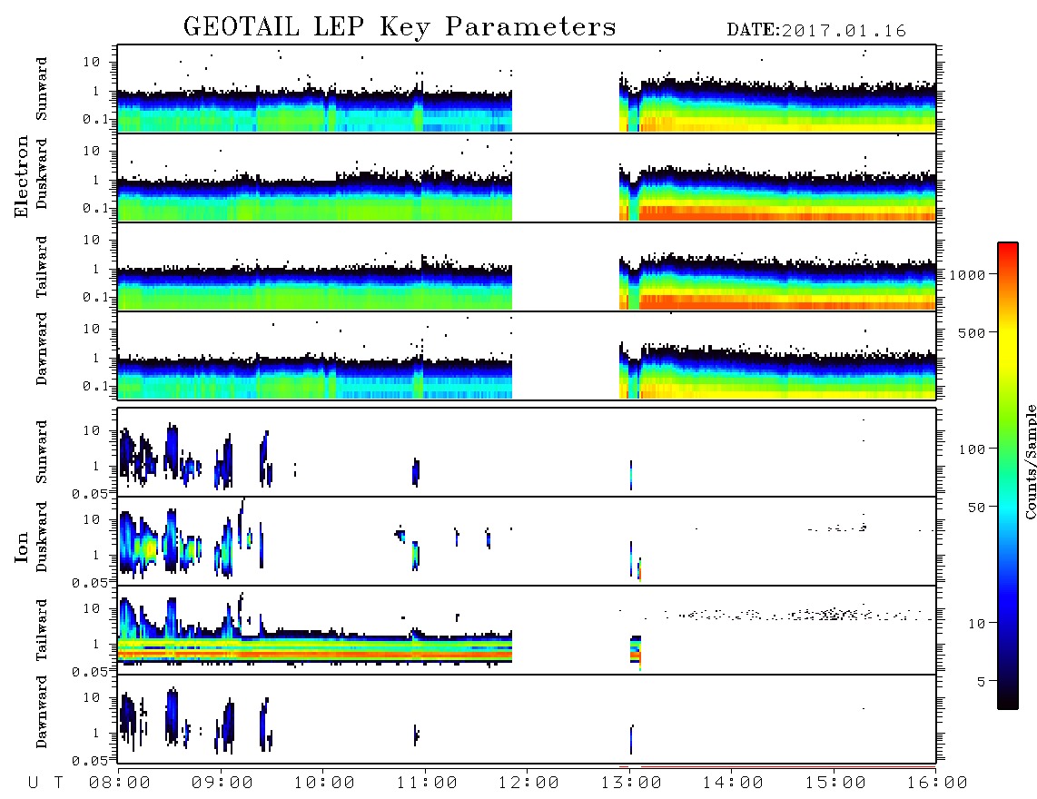Screen dimensions: 1037x799
Task: Click the Electron Dawnward panel label
Action: [41, 350]
